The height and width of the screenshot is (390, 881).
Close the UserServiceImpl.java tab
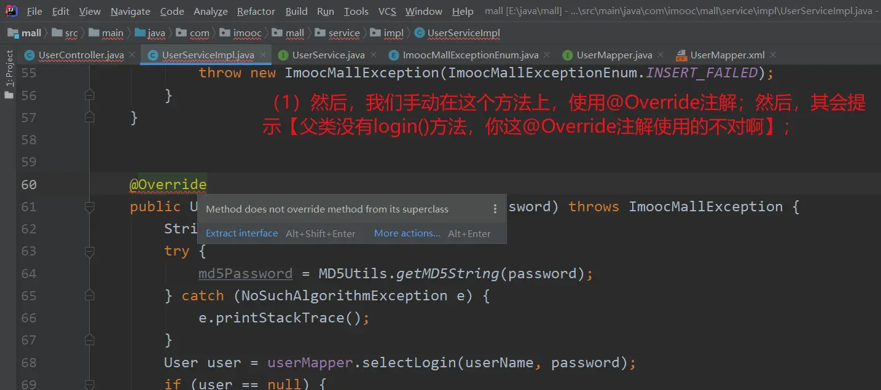coord(263,55)
